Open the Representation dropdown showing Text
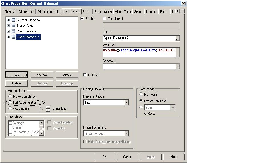Image resolution: width=274 pixels, height=163 pixels. (x=126, y=102)
